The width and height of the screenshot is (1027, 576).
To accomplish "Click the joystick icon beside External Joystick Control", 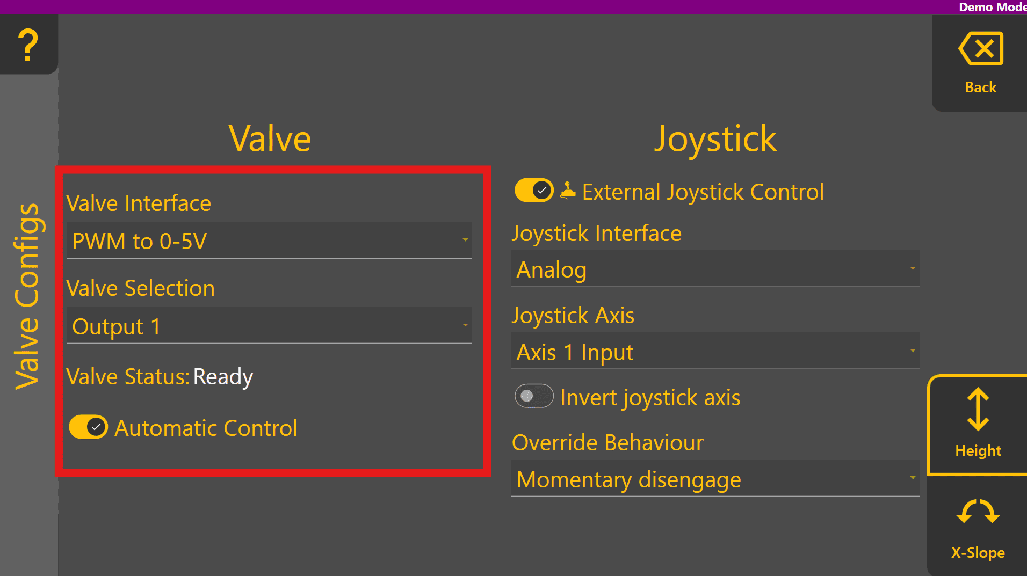I will (x=568, y=191).
